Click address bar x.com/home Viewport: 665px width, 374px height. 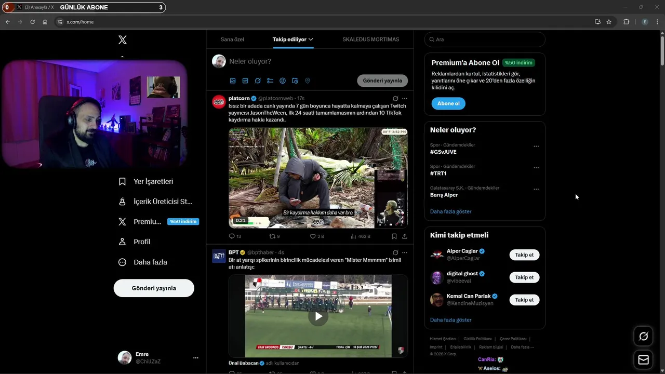(x=80, y=22)
